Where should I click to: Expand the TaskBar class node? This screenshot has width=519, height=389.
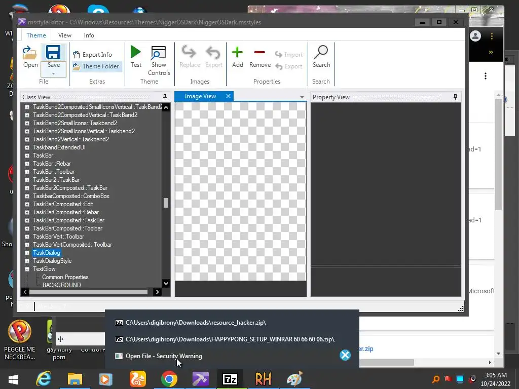[x=27, y=155]
